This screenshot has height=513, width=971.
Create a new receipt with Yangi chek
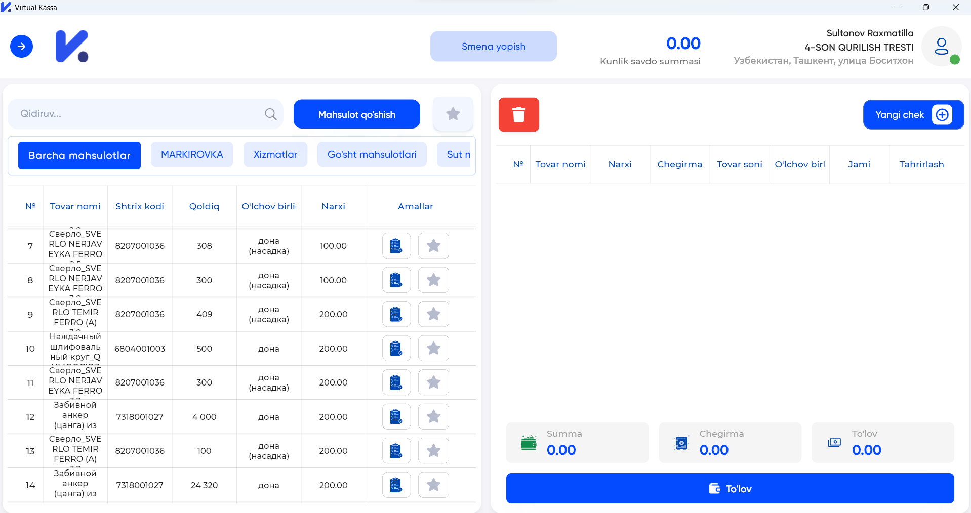pos(913,115)
